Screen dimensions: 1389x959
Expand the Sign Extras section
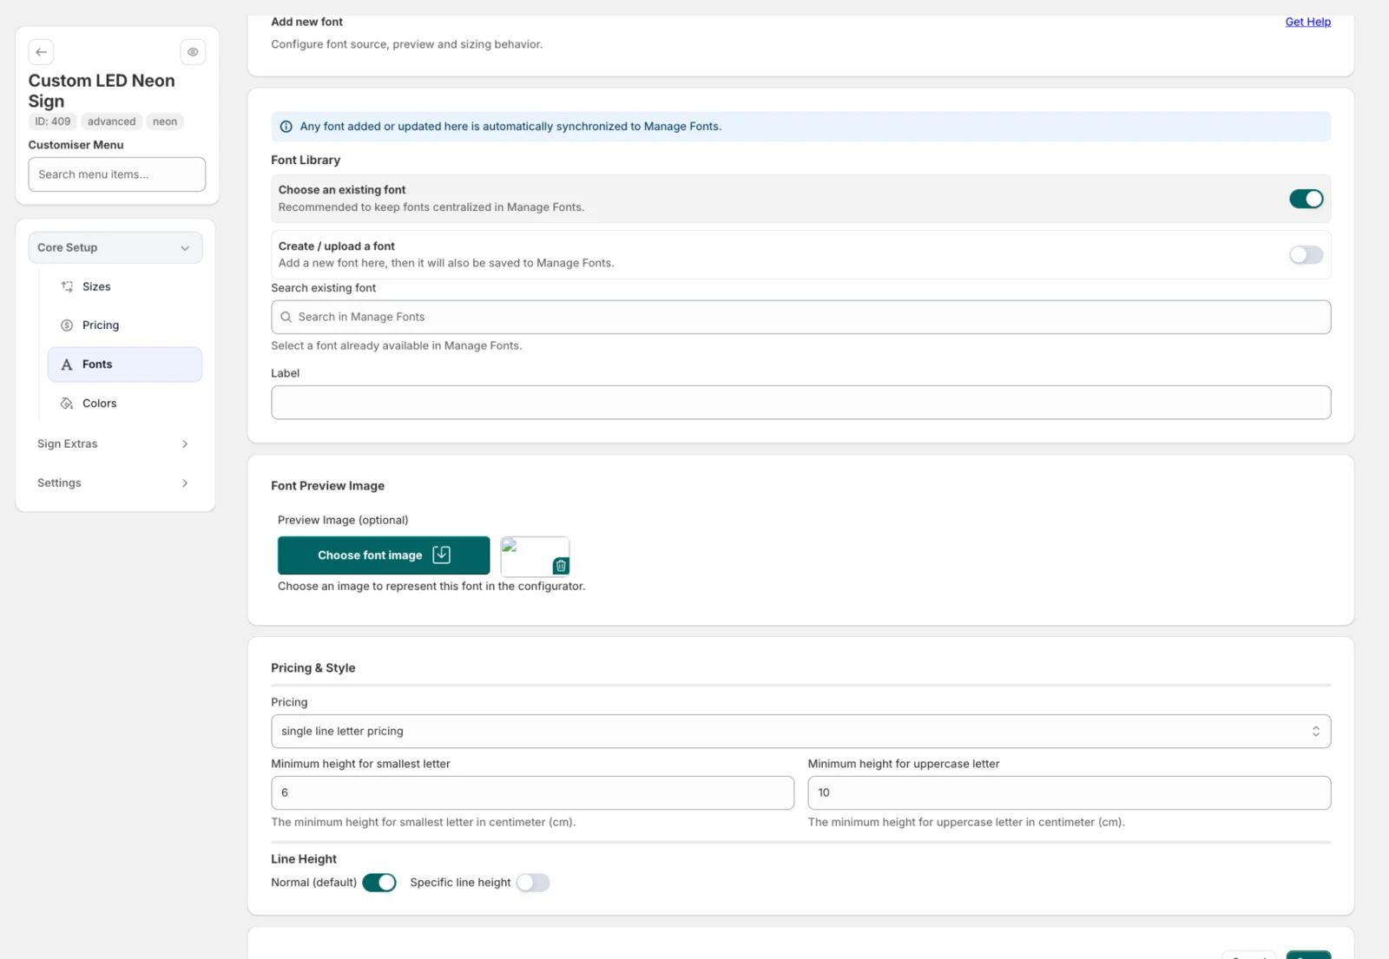(115, 443)
